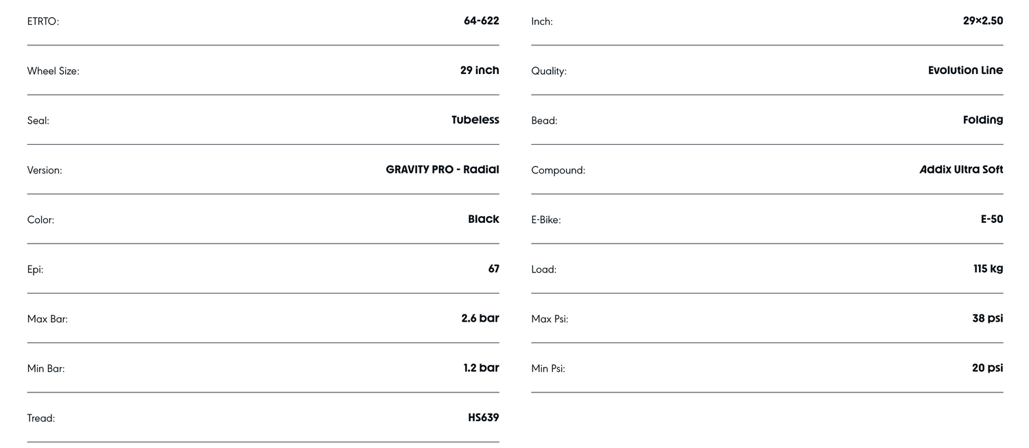Click the Tread label

[41, 418]
